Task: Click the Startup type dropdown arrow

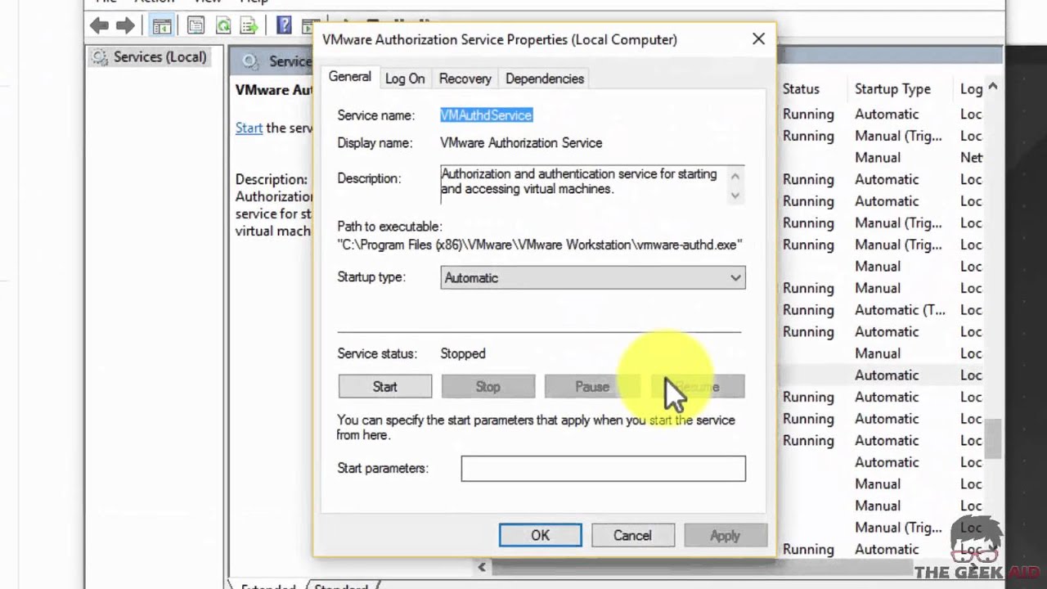Action: pos(735,278)
